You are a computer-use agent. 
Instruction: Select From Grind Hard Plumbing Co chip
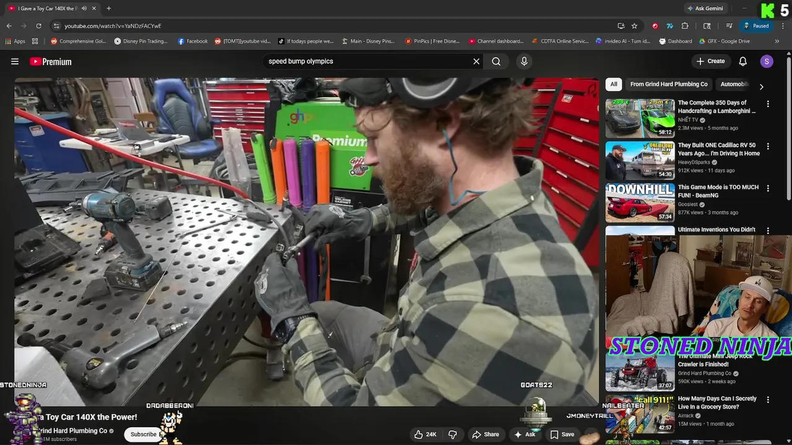point(669,84)
